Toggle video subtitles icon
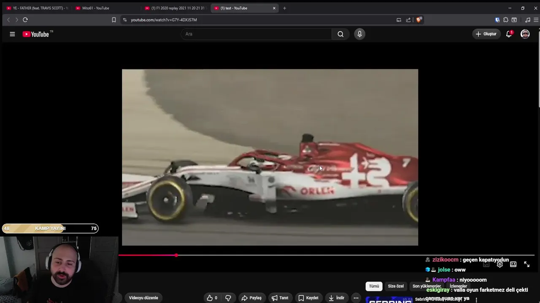The width and height of the screenshot is (540, 303). click(x=486, y=264)
